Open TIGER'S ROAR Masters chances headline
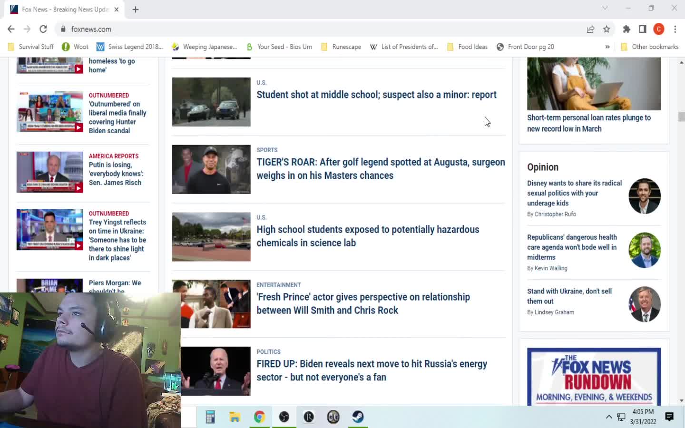This screenshot has width=685, height=428. (x=381, y=169)
